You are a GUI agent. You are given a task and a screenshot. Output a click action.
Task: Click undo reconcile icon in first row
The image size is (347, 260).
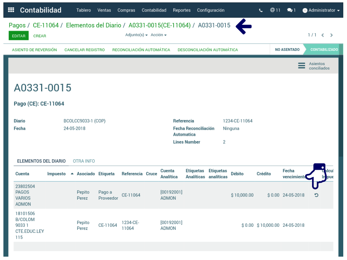click(316, 195)
